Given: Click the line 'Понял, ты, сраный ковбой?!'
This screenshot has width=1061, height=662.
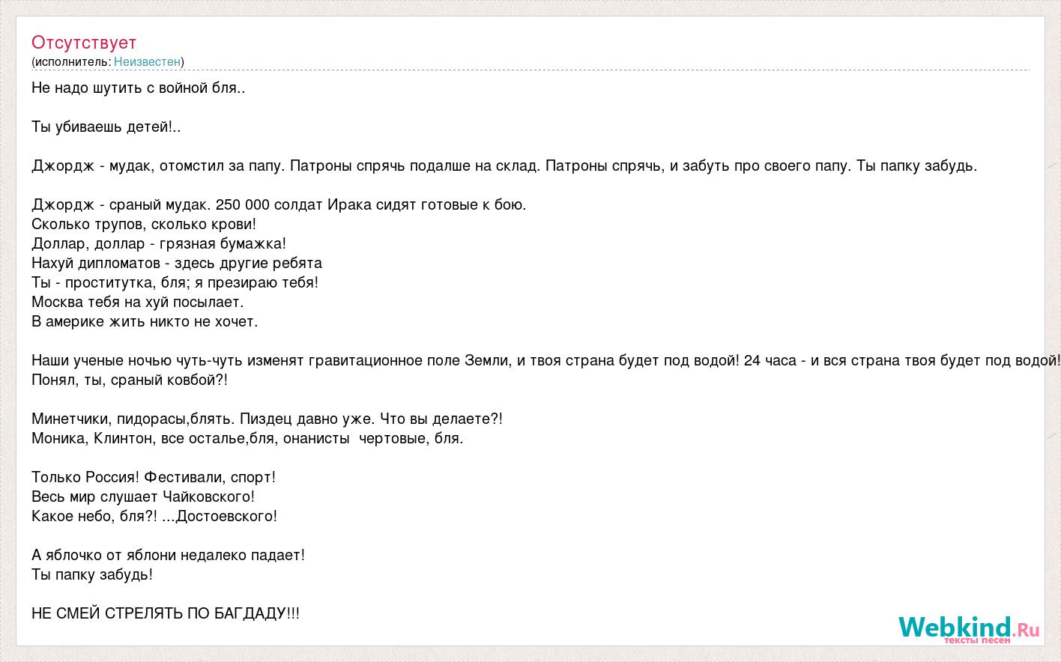Looking at the screenshot, I should coord(130,380).
